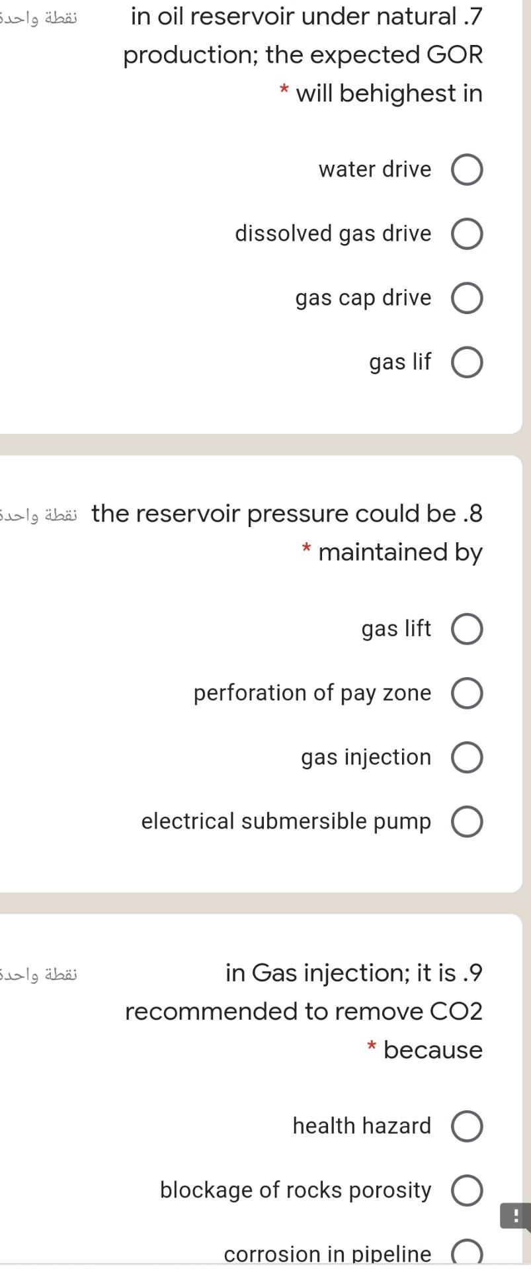Choose gas cap drive for question 7

click(466, 298)
